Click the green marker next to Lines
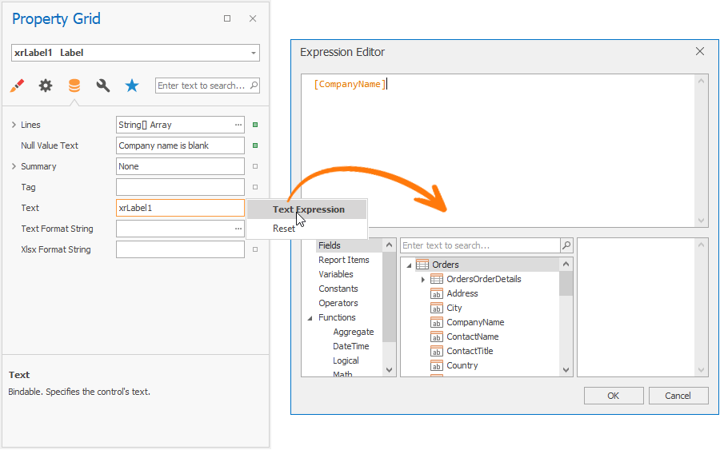Image resolution: width=720 pixels, height=450 pixels. click(x=255, y=125)
